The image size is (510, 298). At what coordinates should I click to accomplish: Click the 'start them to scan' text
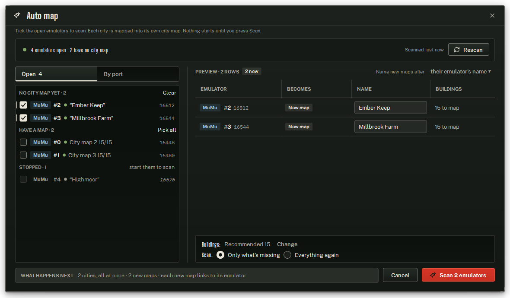pos(152,167)
